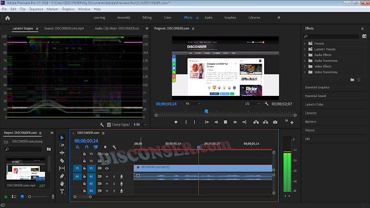Open the Sequence menu
Viewport: 370px width, 208px height.
tap(36, 9)
